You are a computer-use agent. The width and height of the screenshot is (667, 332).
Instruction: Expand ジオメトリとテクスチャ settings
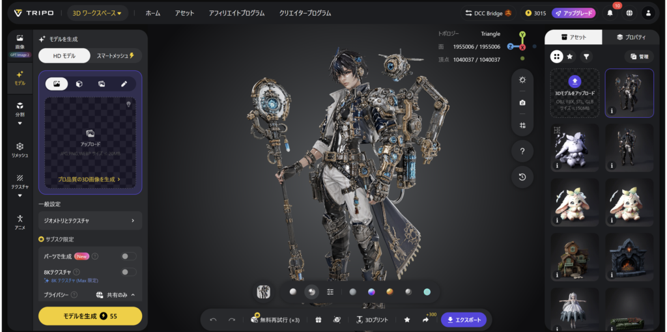click(x=90, y=221)
